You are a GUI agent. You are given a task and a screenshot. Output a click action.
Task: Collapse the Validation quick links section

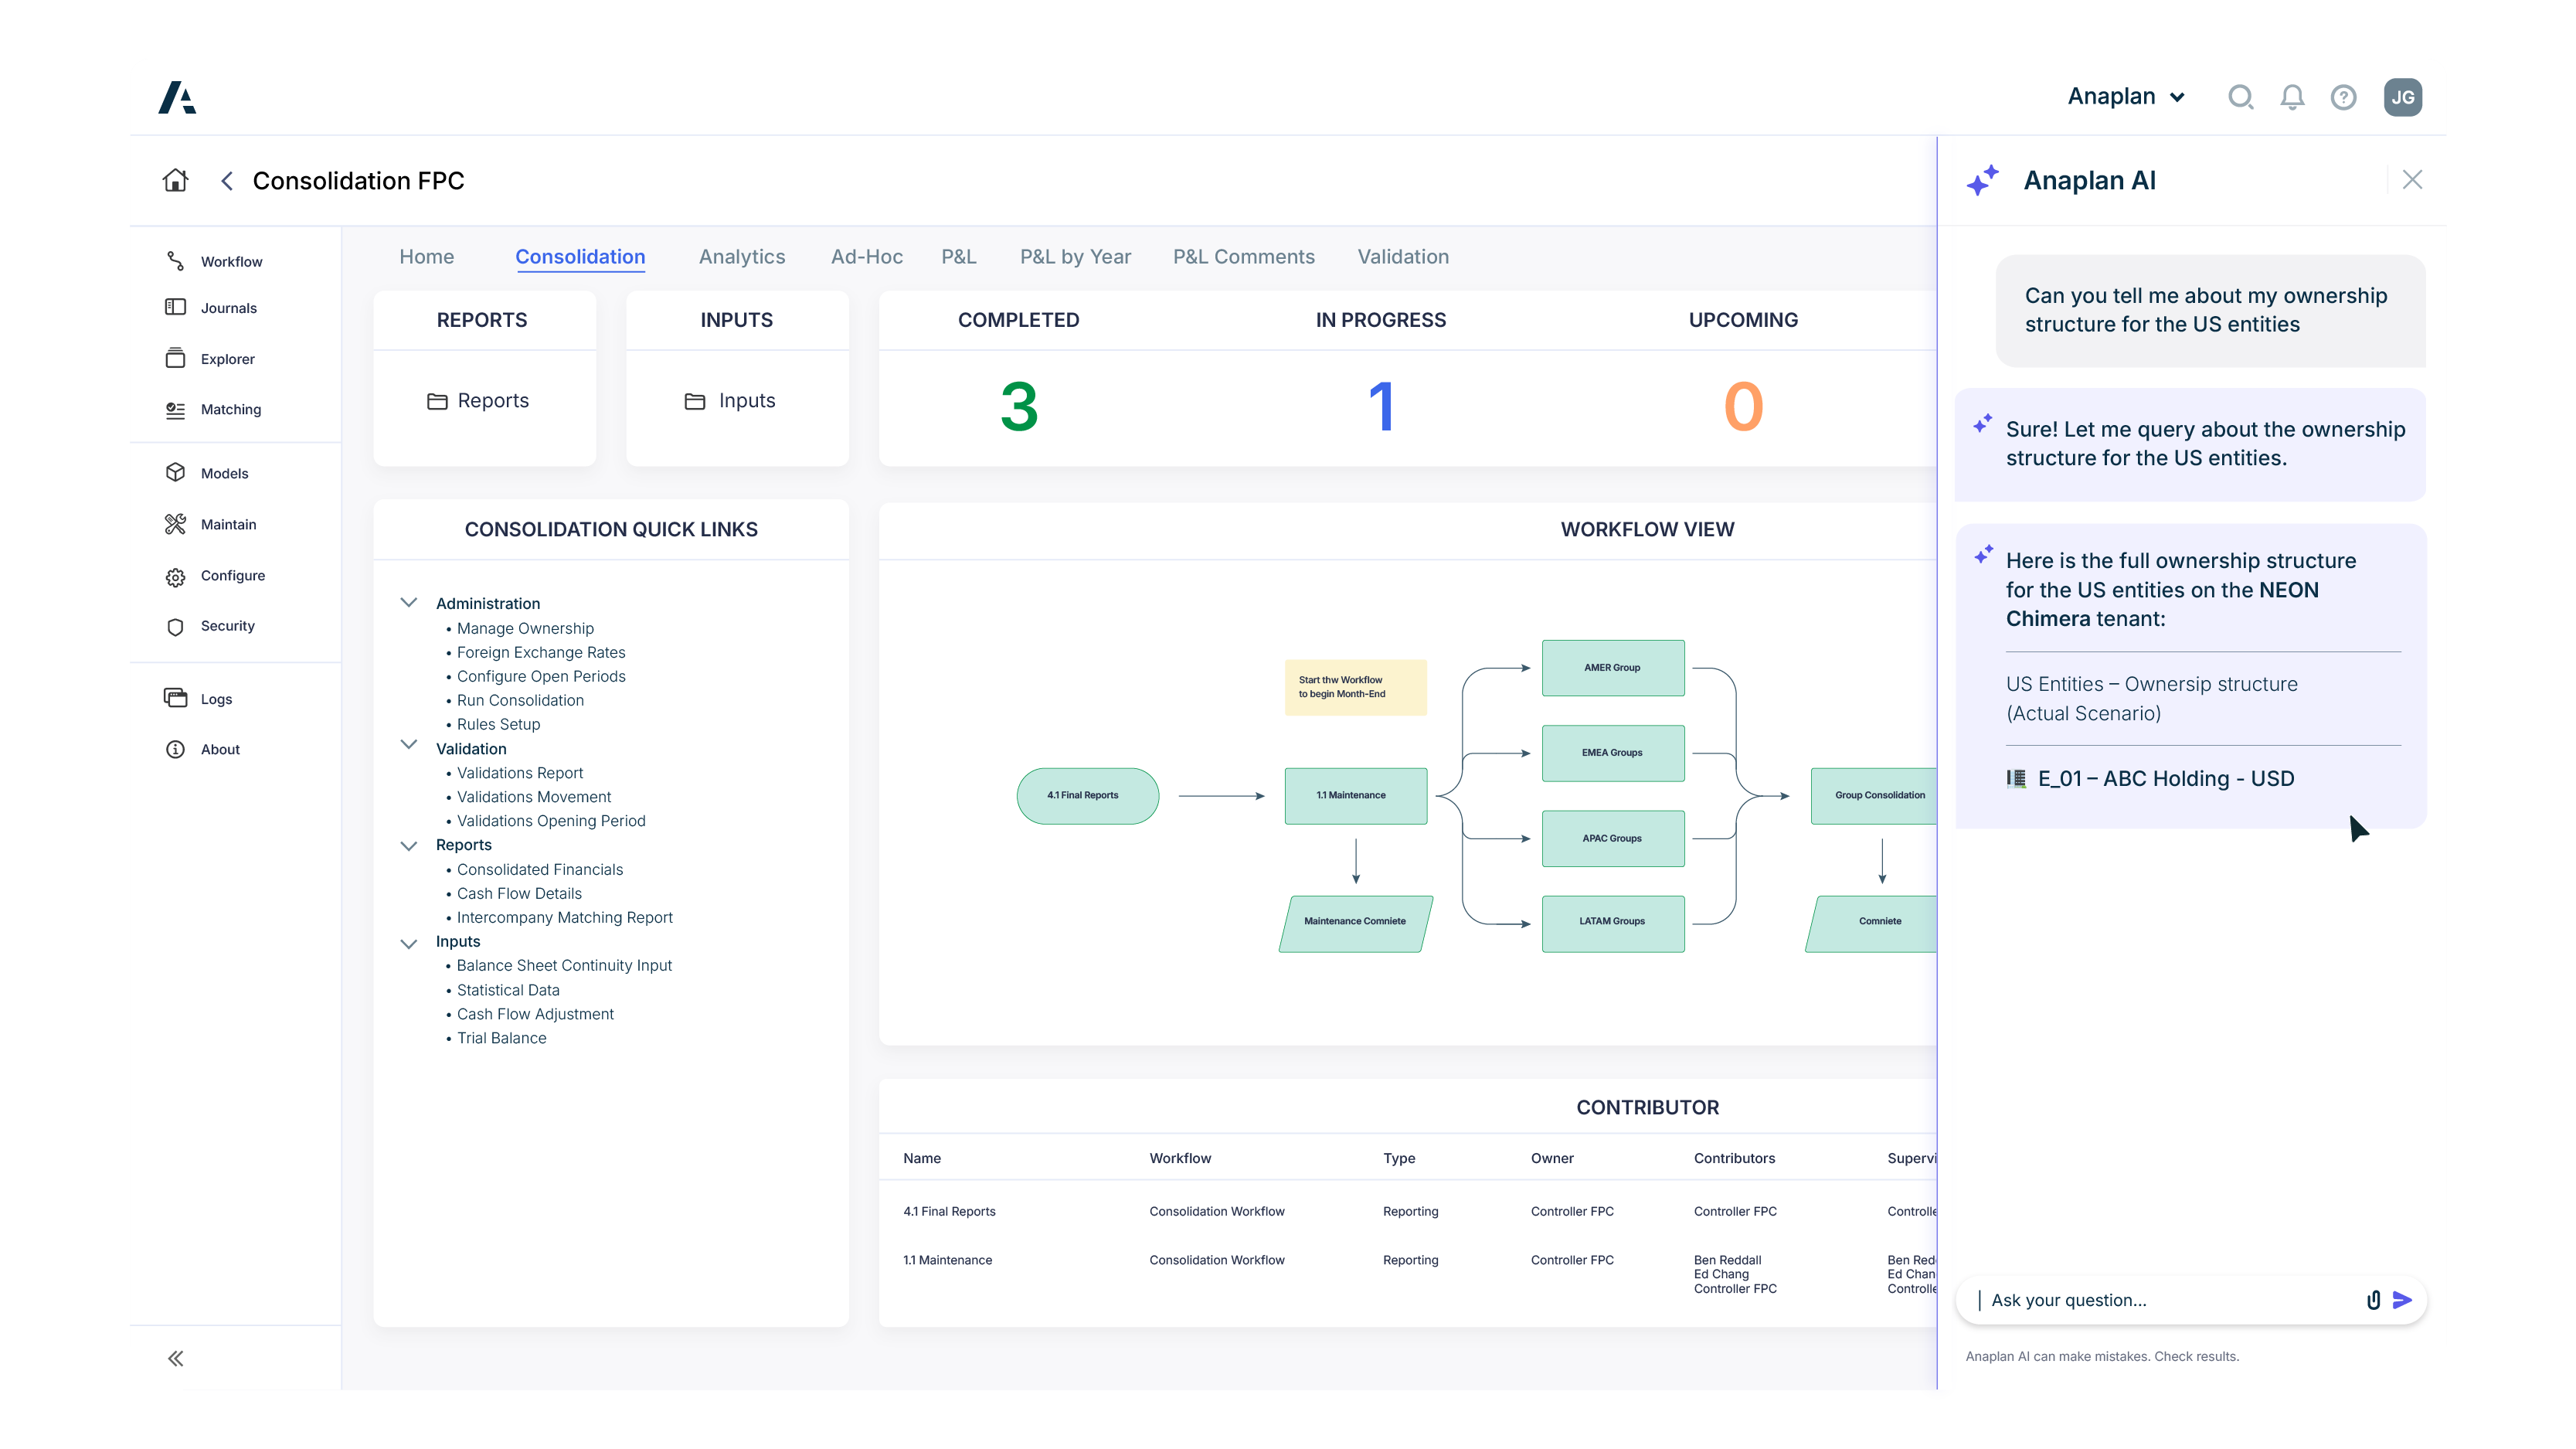408,744
